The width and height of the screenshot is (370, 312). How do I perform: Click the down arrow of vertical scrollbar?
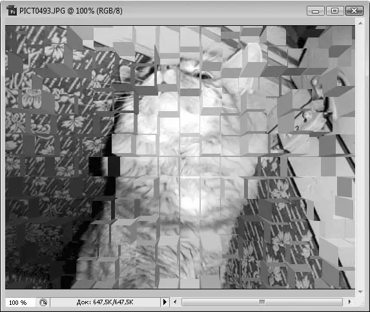(x=360, y=292)
